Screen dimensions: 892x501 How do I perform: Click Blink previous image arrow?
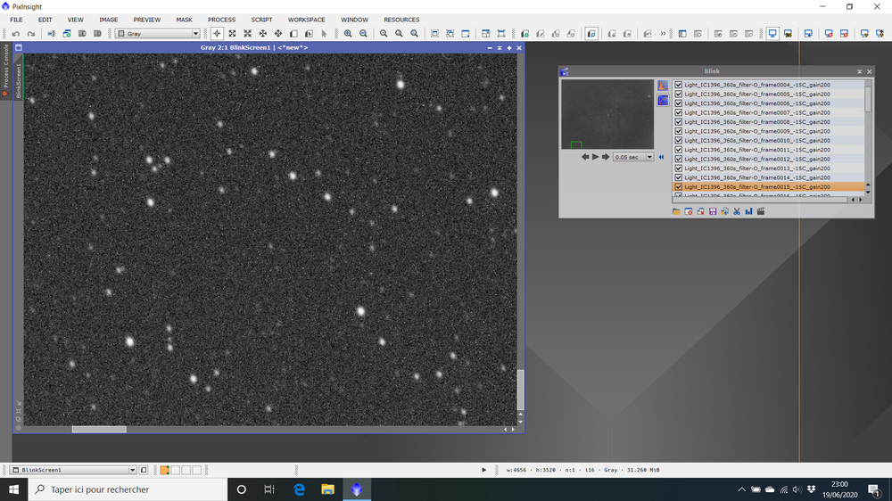pos(585,157)
